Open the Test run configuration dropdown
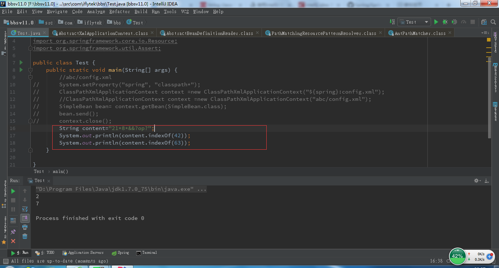The height and width of the screenshot is (268, 499). (x=414, y=22)
